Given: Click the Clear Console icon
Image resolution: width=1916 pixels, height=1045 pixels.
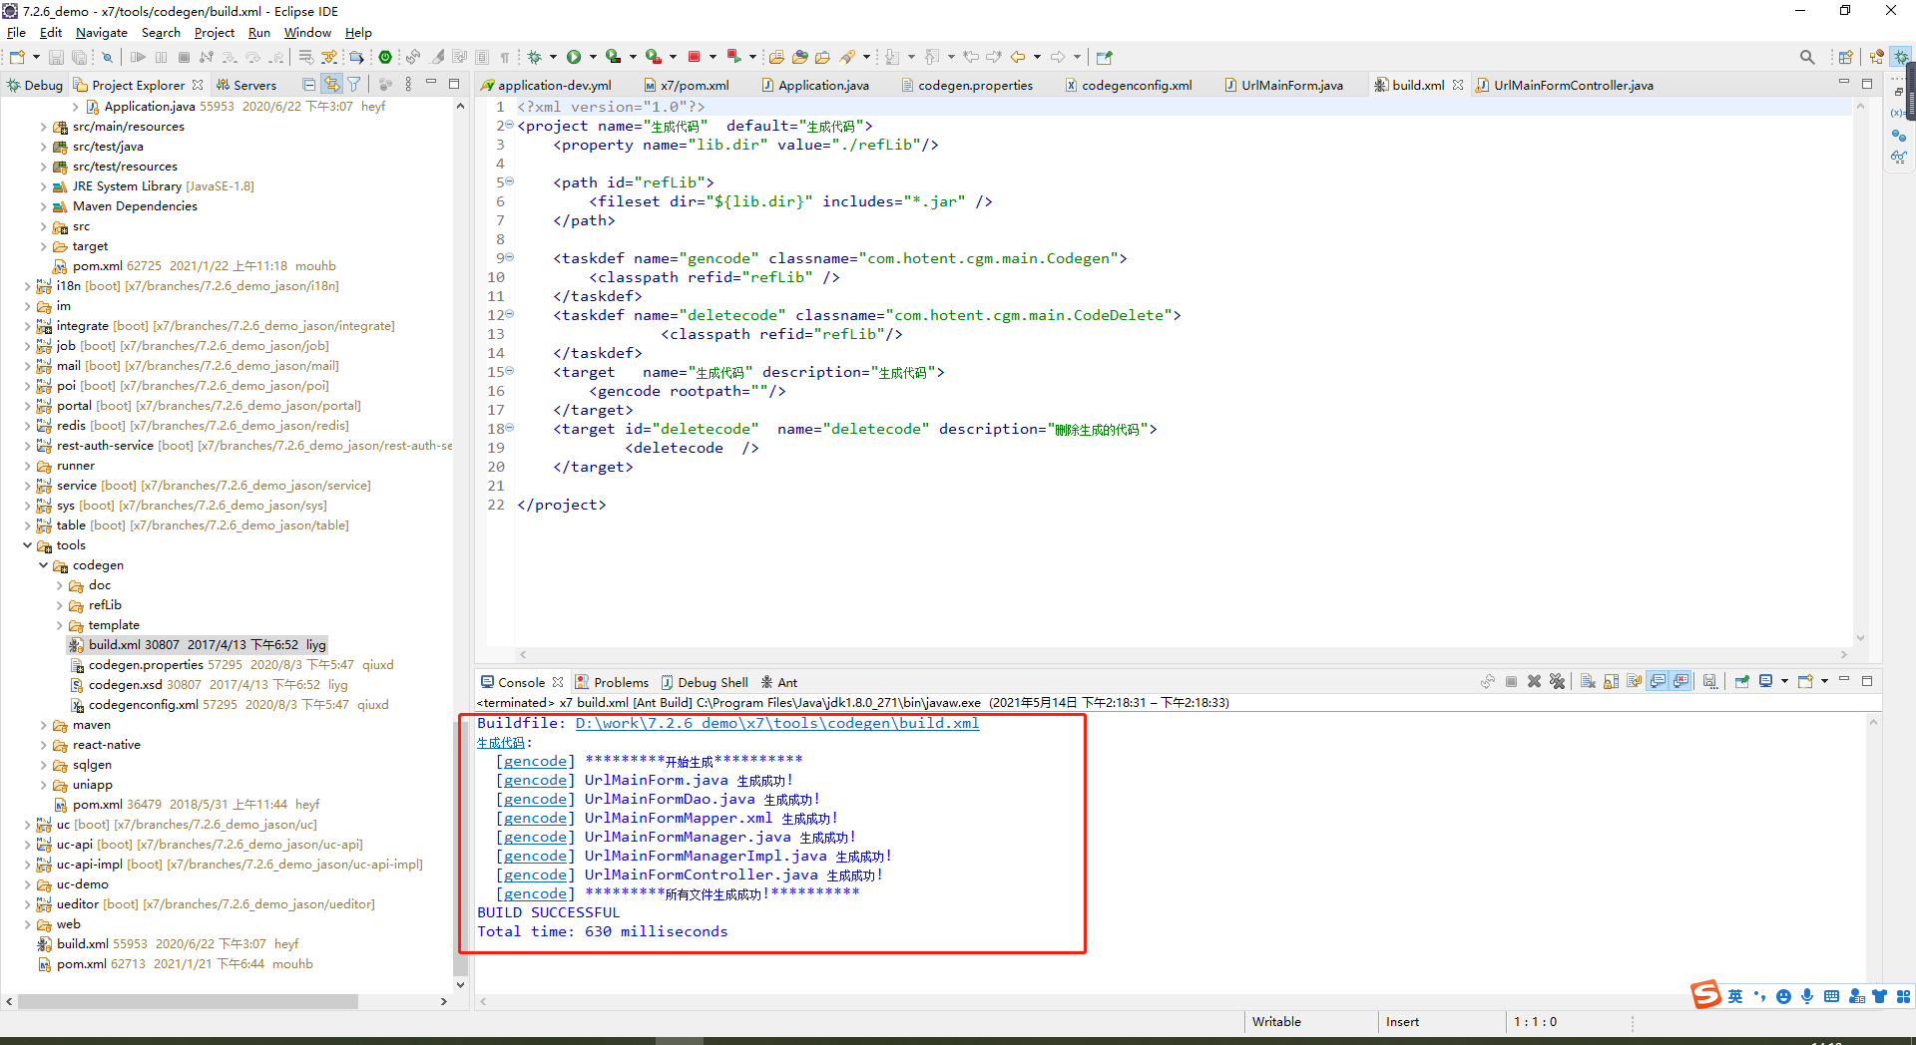Looking at the screenshot, I should [1588, 682].
